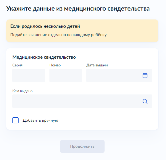Click the Кем выдано label
This screenshot has height=160, width=166.
(23, 91)
